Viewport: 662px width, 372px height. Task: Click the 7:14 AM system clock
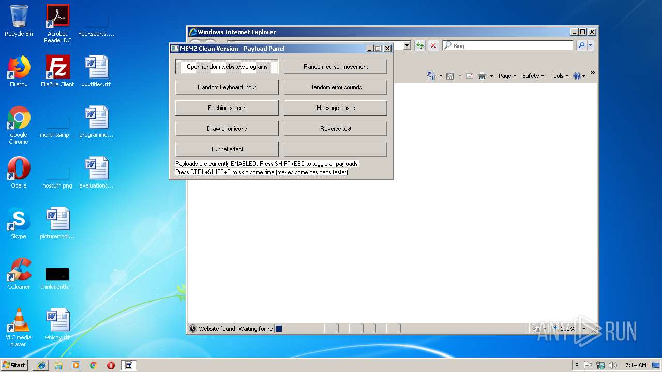pyautogui.click(x=636, y=365)
